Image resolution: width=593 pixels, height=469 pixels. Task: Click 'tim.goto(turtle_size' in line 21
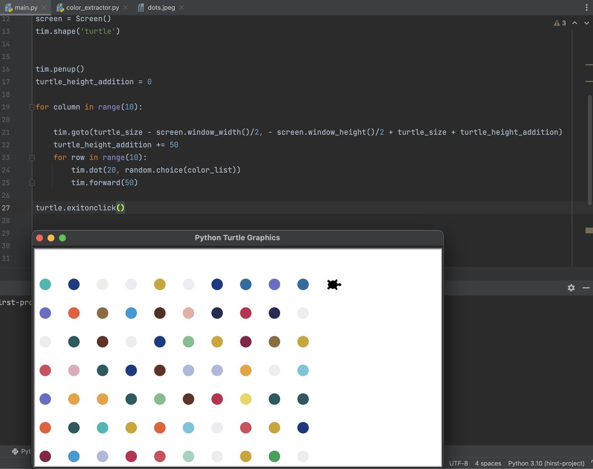pos(98,132)
